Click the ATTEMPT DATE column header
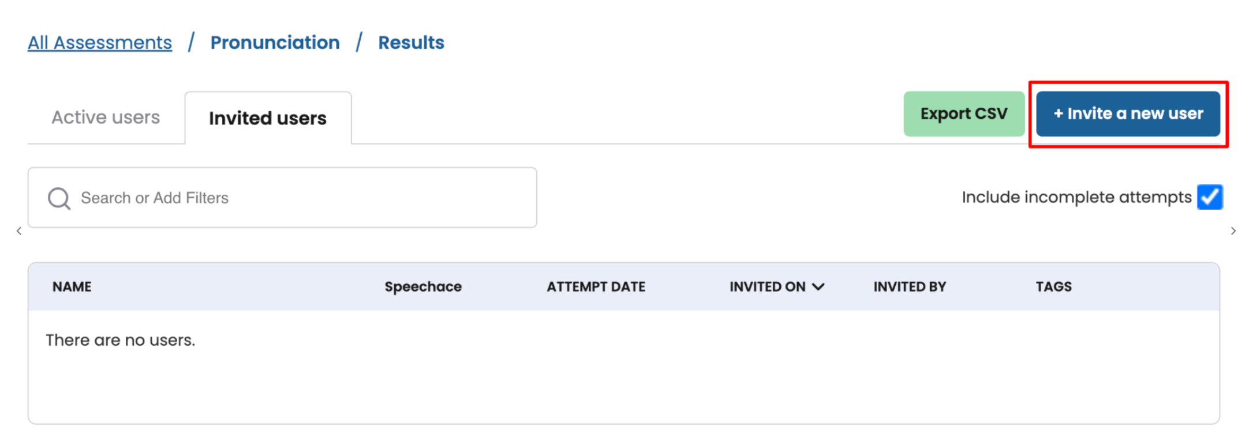Viewport: 1249px width, 446px height. [x=596, y=287]
